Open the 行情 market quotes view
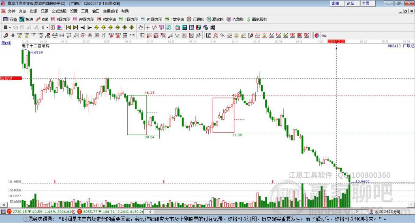 (10, 19)
